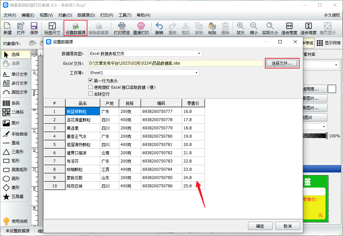
Task: Open 使用说明 help lightbulb
Action: 15,221
